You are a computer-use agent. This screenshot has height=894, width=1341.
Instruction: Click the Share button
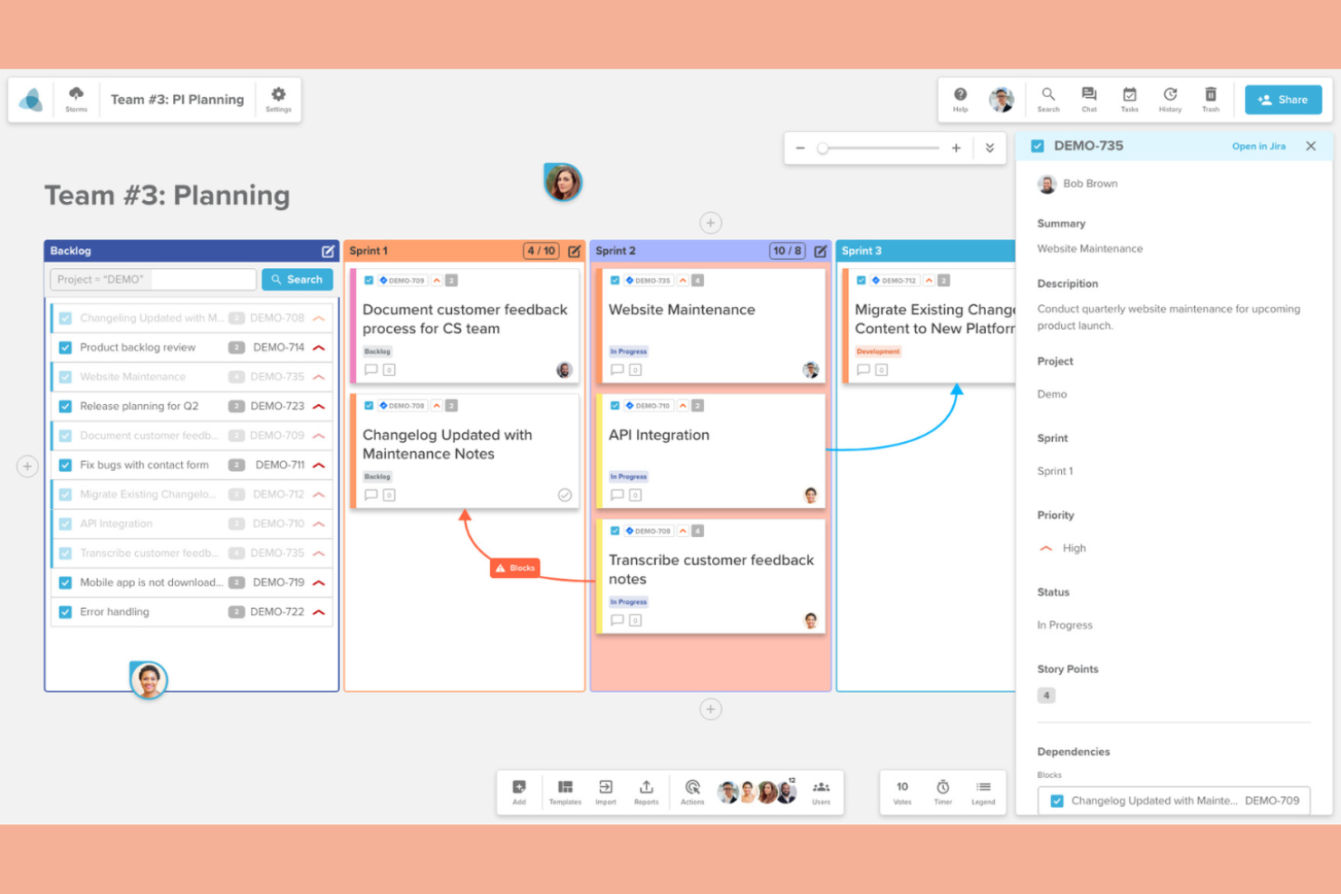click(1282, 100)
